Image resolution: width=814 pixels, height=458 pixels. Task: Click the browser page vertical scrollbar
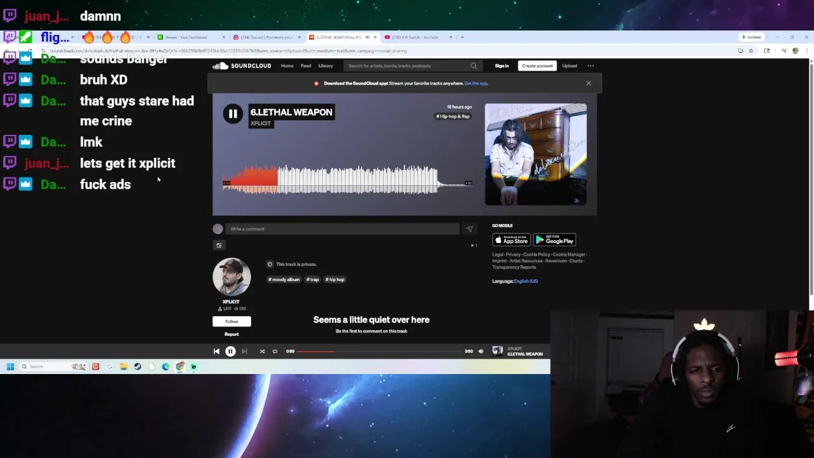point(811,178)
